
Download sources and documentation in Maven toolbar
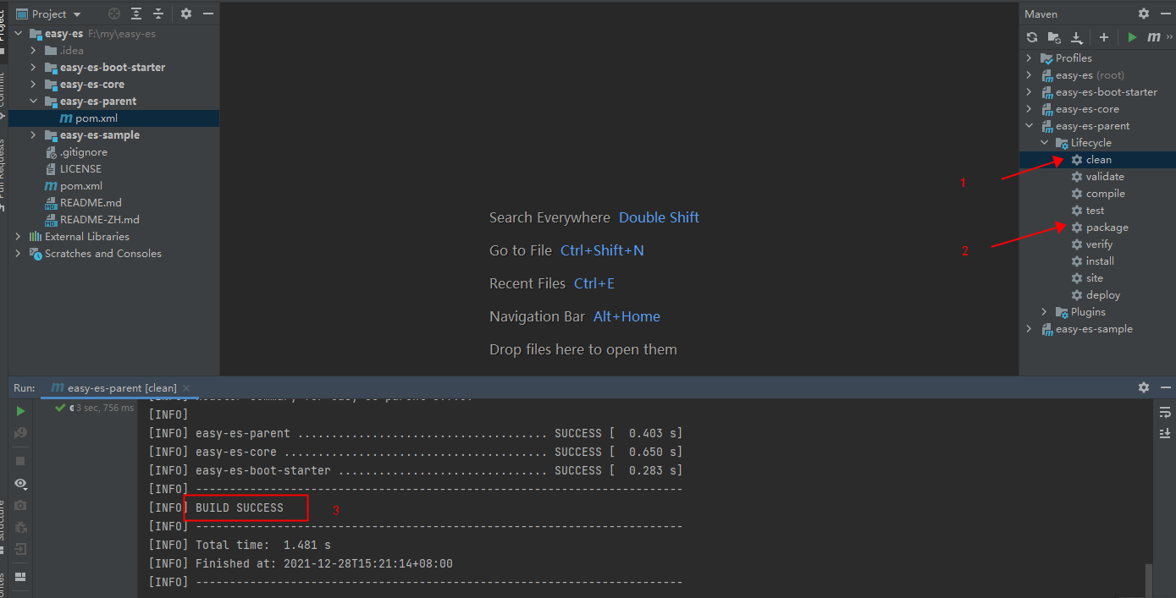coord(1077,37)
